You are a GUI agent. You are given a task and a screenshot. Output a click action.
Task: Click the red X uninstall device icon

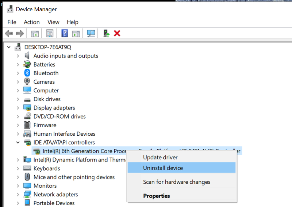click(x=117, y=33)
